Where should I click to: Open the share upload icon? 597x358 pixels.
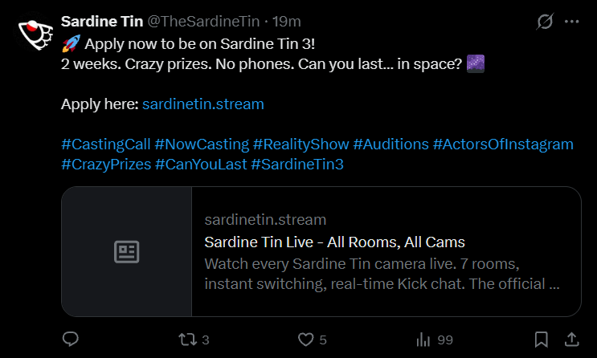[x=571, y=340]
